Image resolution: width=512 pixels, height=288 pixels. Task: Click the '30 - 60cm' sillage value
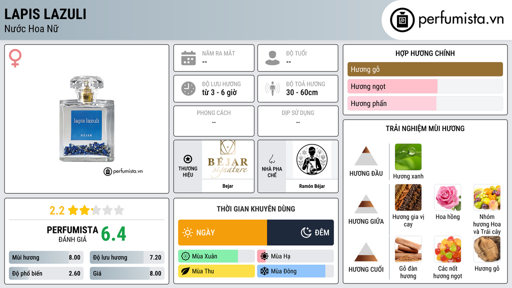click(302, 92)
